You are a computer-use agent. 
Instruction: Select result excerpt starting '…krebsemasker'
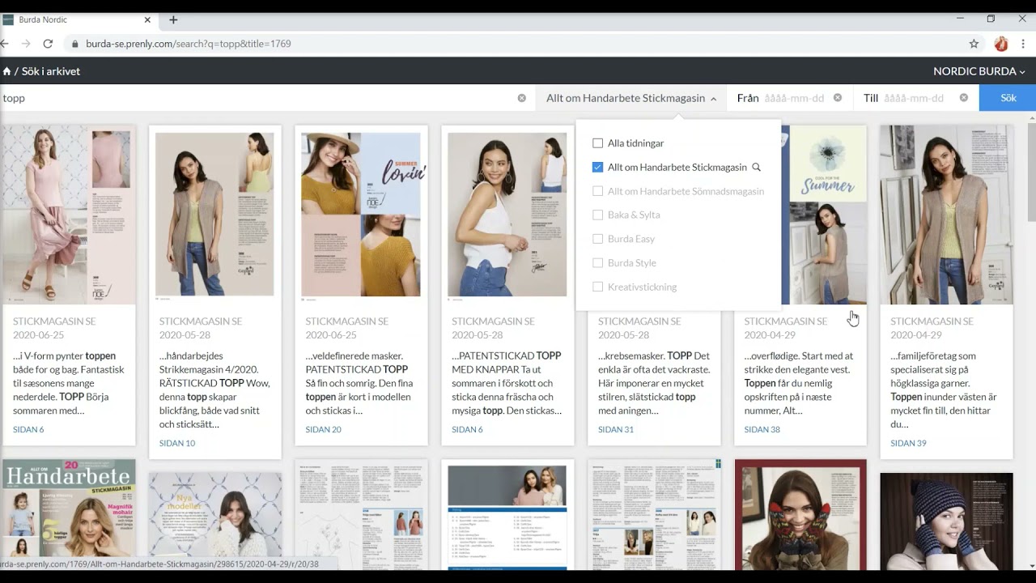[x=654, y=383]
